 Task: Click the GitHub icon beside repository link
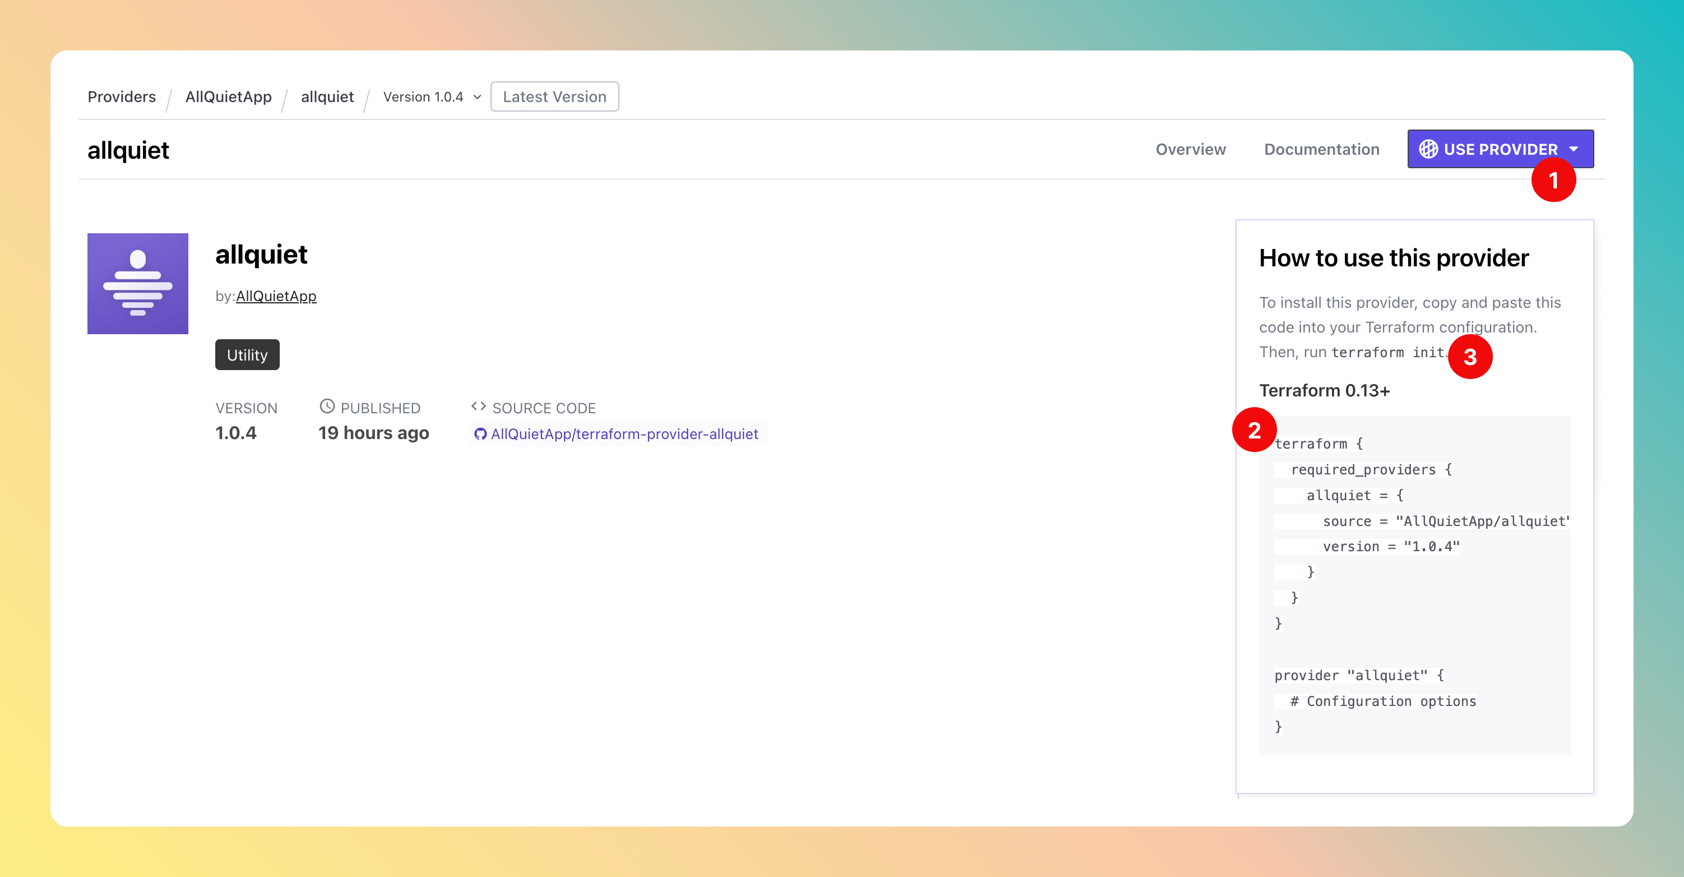pos(480,434)
